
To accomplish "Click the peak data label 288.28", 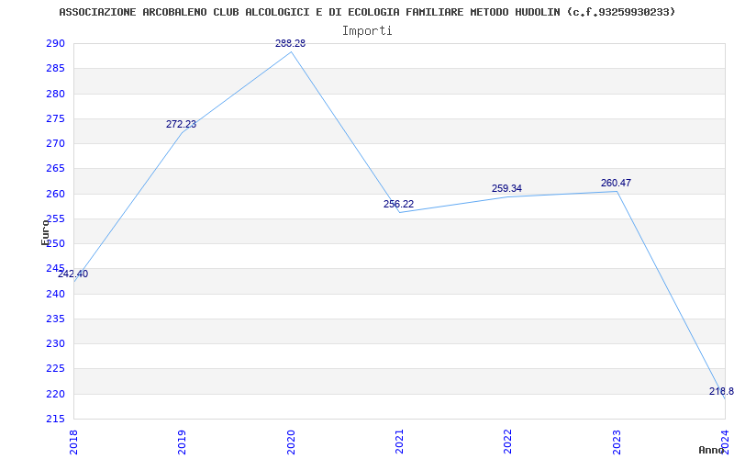I will coord(290,43).
